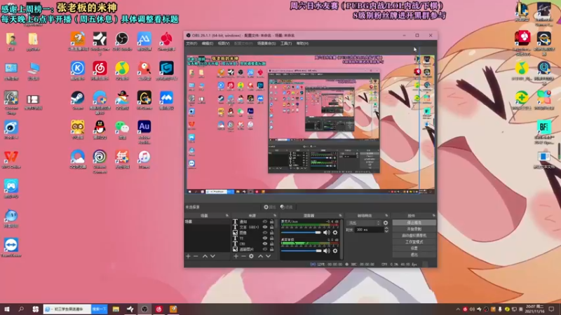Remove the selected source with minus icon
Image resolution: width=561 pixels, height=315 pixels.
(x=243, y=256)
